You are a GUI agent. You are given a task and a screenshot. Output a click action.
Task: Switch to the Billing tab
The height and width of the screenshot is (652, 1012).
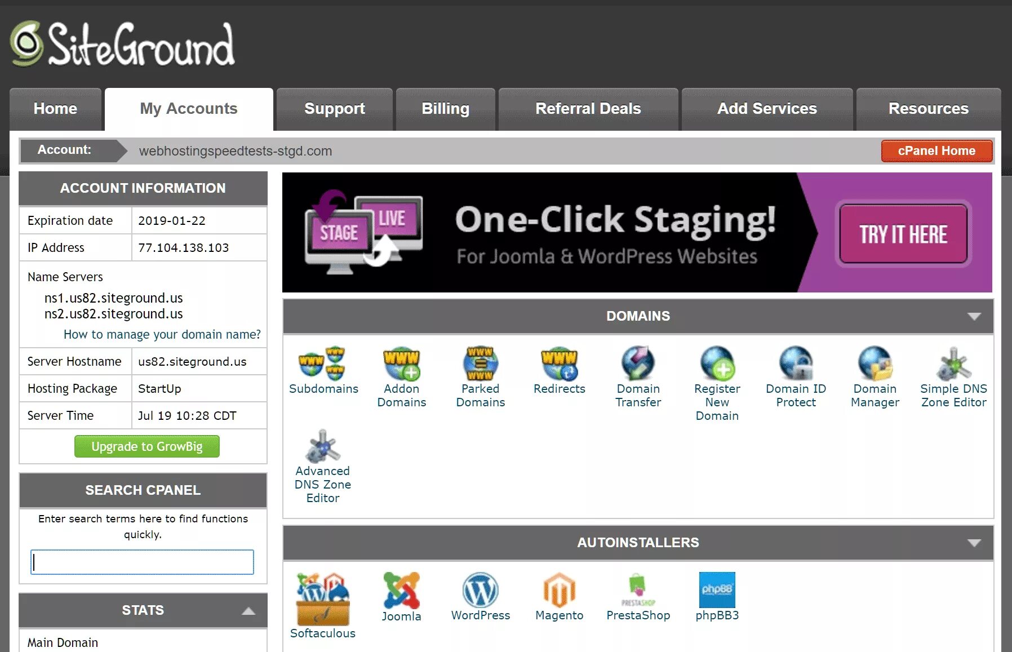click(445, 109)
